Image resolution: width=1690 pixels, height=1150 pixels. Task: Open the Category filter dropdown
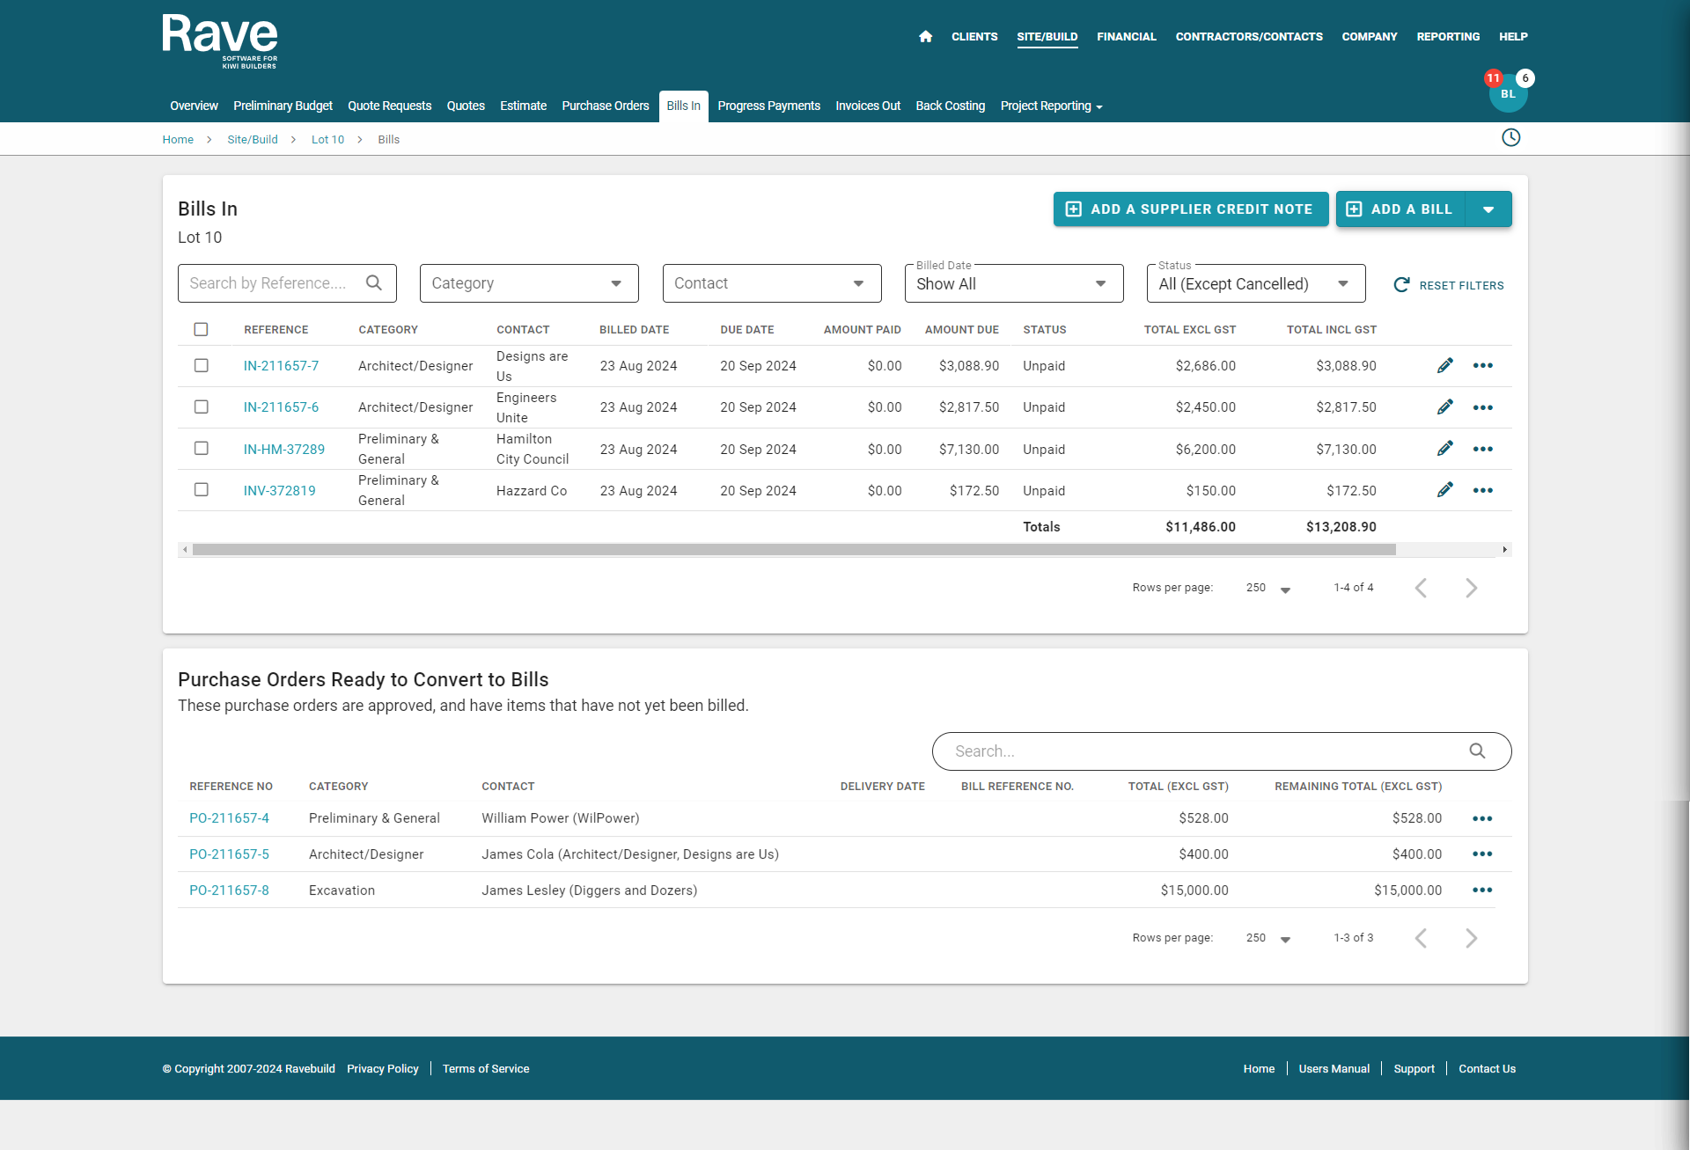point(529,283)
